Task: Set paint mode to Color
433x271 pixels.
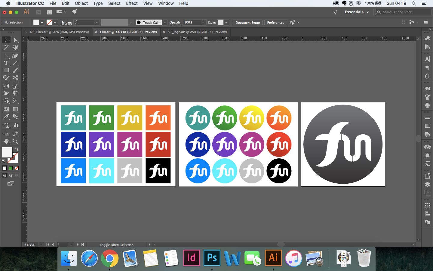Action: pos(5,168)
